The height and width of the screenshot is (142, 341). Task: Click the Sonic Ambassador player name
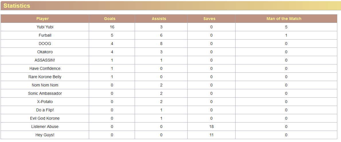click(45, 93)
